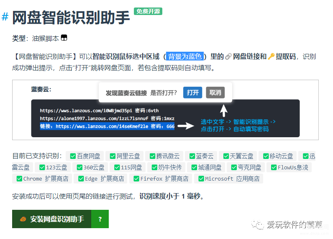The image size is (333, 239).
Task: Click the monkey icon on the install button
Action: [23, 219]
